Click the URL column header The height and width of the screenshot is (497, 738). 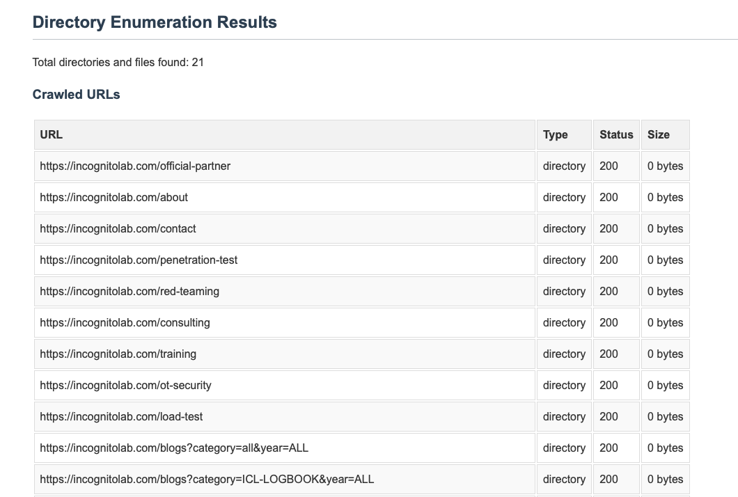(x=285, y=134)
